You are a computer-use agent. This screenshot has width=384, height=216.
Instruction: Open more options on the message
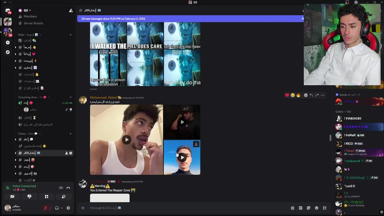click(x=322, y=95)
